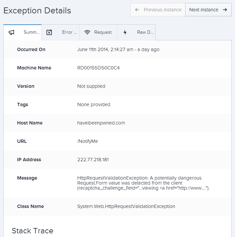
Task: Click the 'Class Name' label
Action: pyautogui.click(x=30, y=206)
